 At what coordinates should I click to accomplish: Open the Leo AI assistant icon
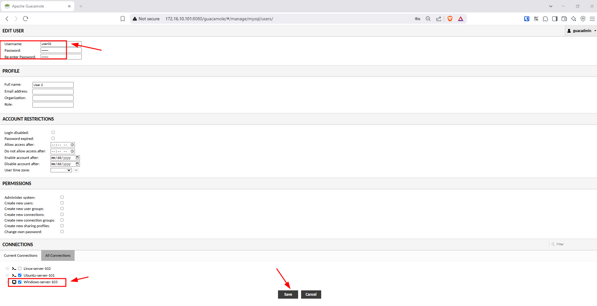coord(573,19)
